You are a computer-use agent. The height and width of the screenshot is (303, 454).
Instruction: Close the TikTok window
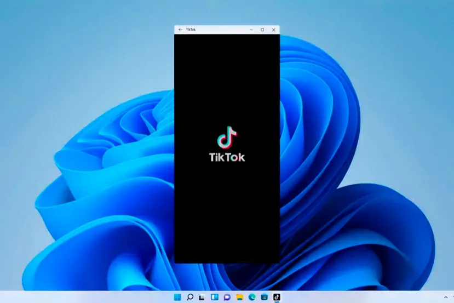[x=274, y=30]
